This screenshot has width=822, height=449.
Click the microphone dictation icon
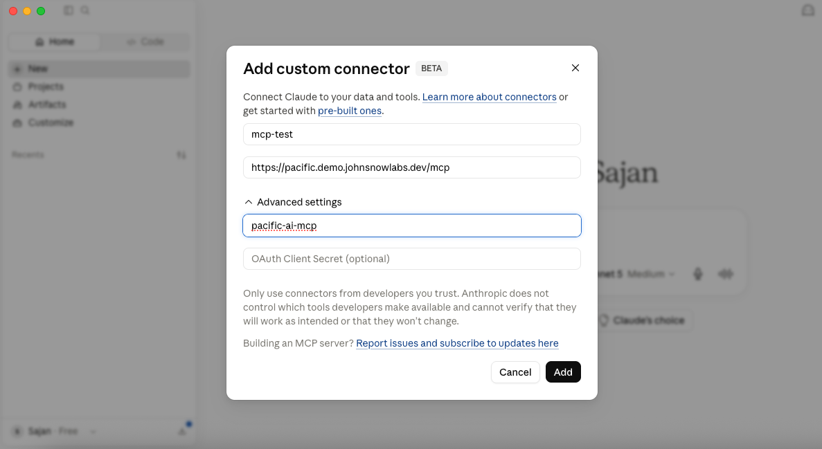pyautogui.click(x=698, y=274)
